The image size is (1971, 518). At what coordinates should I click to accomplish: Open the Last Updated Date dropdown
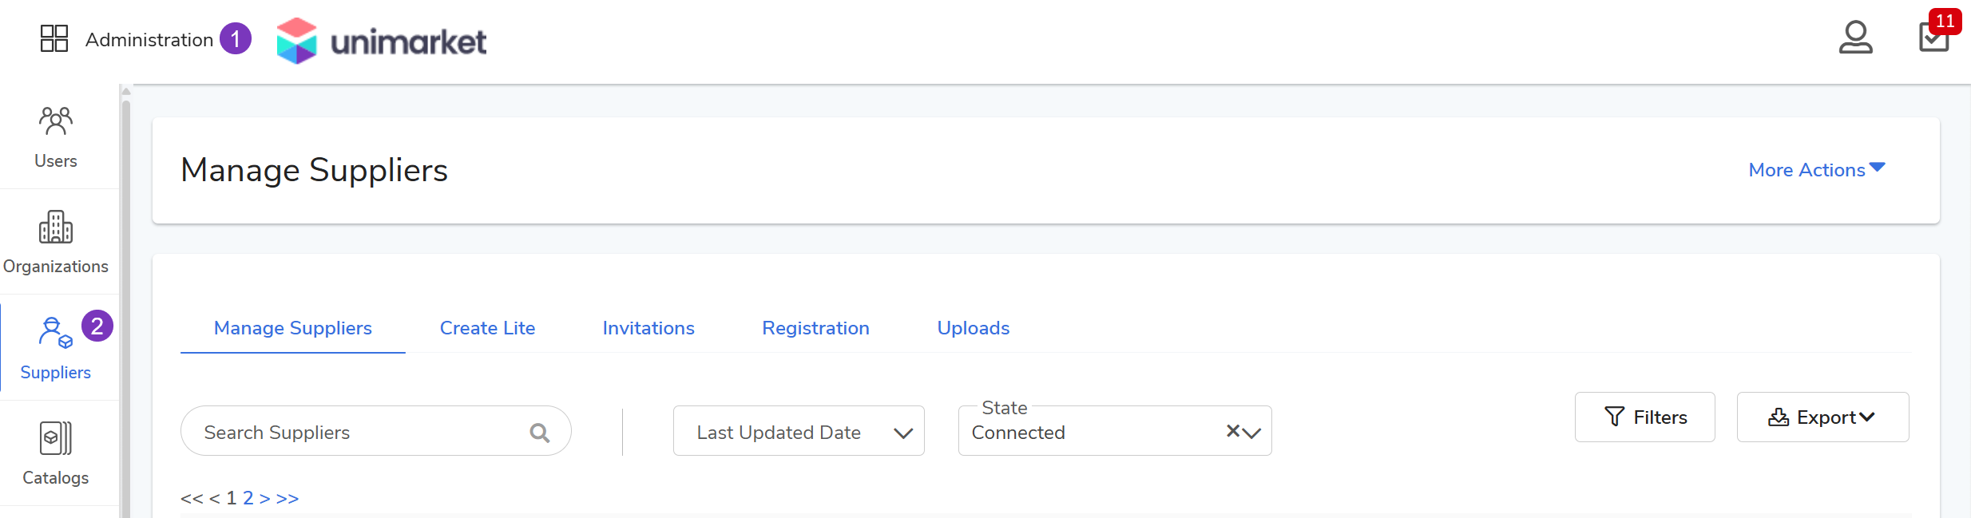pos(798,432)
